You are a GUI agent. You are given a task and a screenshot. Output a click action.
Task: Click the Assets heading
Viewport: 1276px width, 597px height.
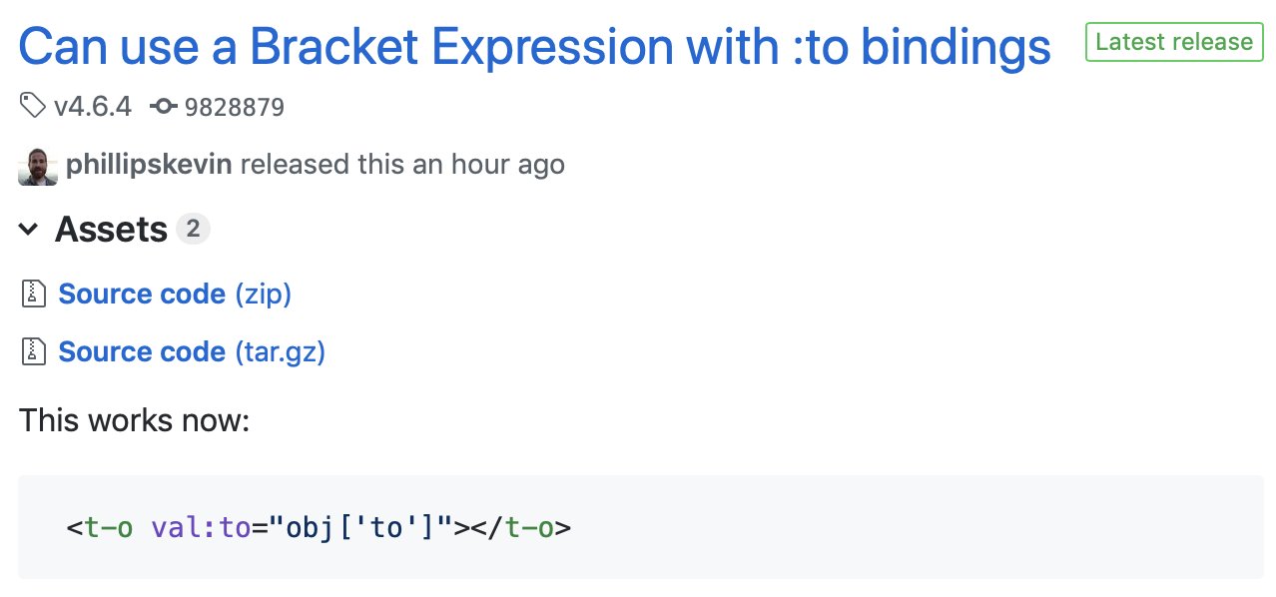coord(111,230)
